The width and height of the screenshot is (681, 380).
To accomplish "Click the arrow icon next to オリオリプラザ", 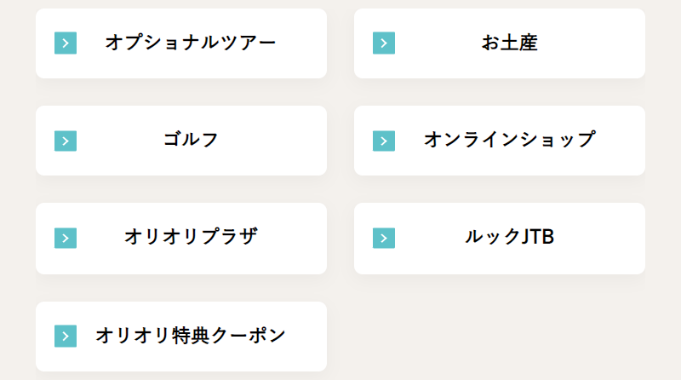I will pos(66,238).
